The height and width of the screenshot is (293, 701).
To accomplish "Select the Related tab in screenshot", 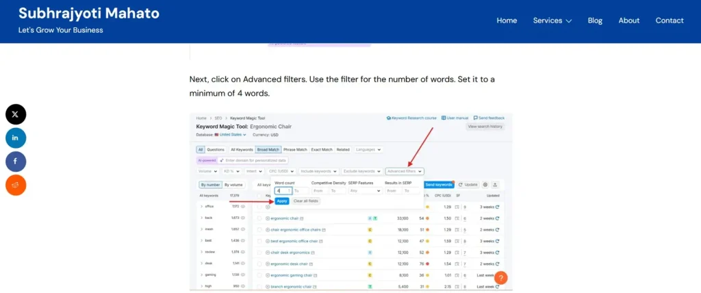I will [x=344, y=149].
